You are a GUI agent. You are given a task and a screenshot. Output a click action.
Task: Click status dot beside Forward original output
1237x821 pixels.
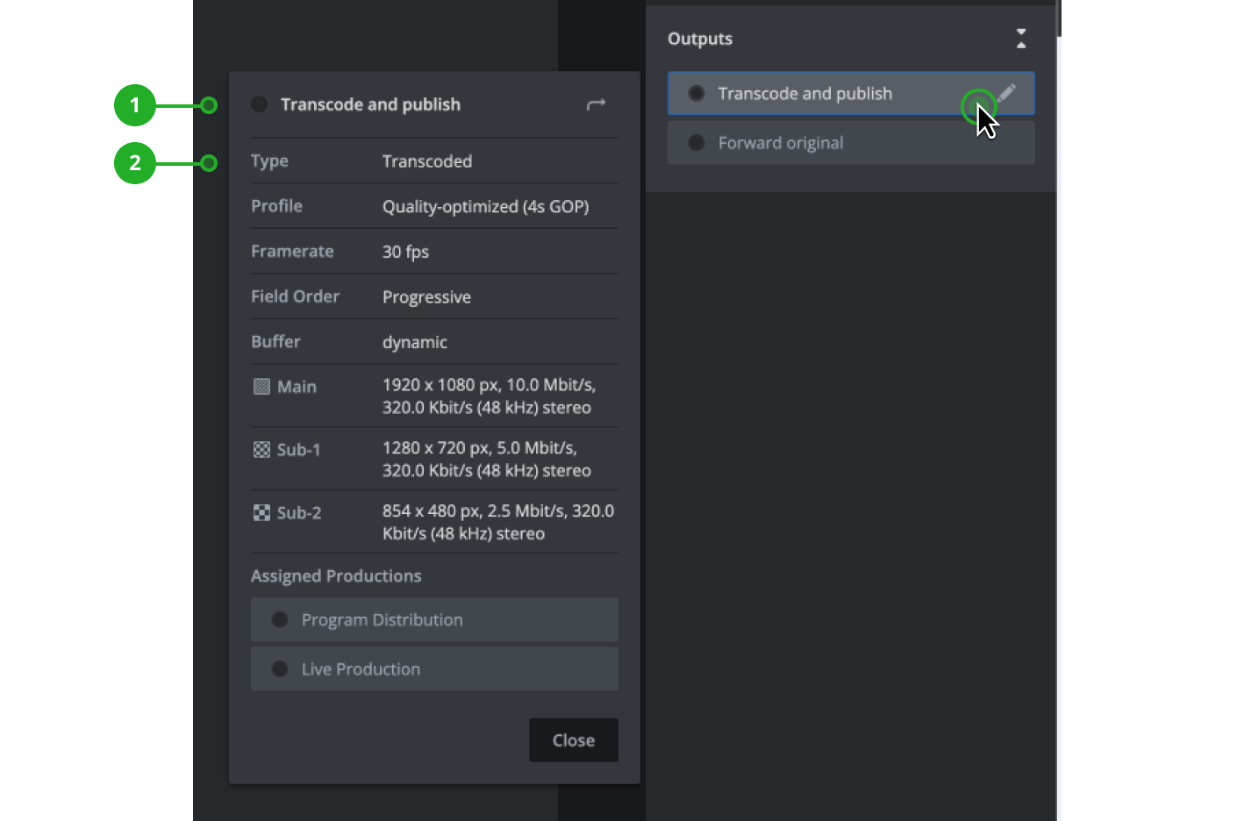click(x=697, y=143)
